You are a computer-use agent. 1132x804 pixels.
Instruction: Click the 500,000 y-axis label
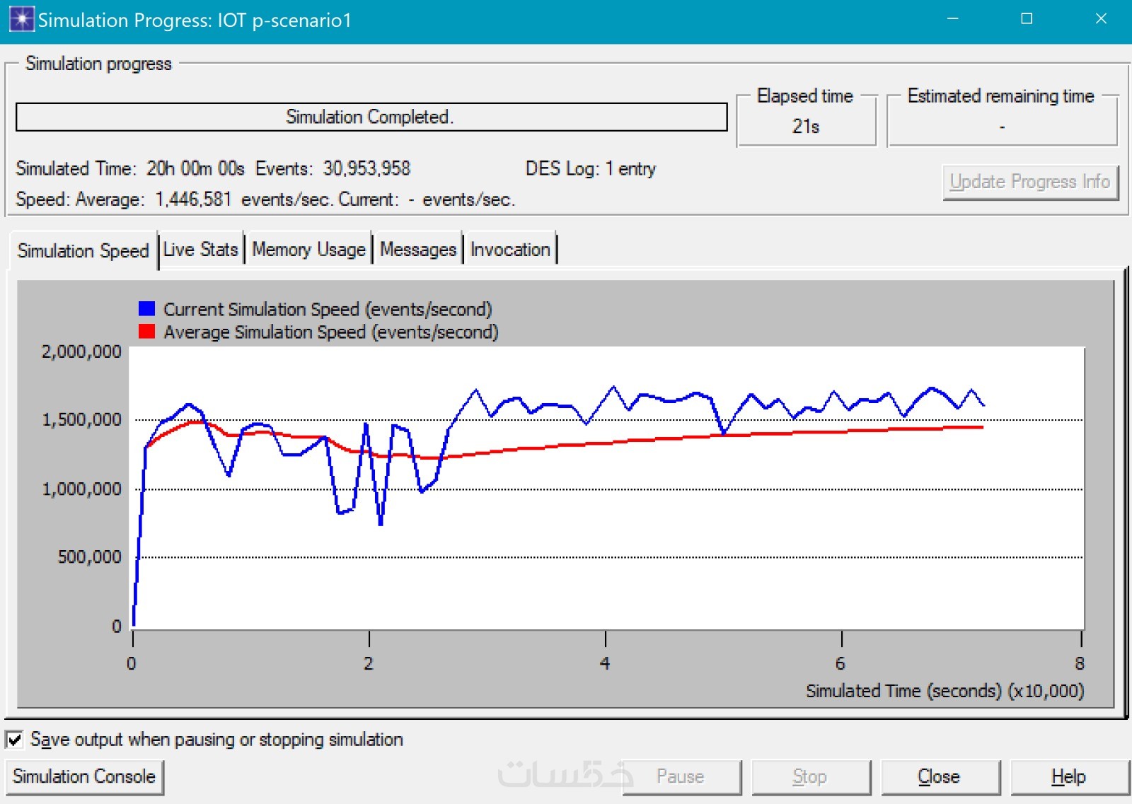point(89,557)
